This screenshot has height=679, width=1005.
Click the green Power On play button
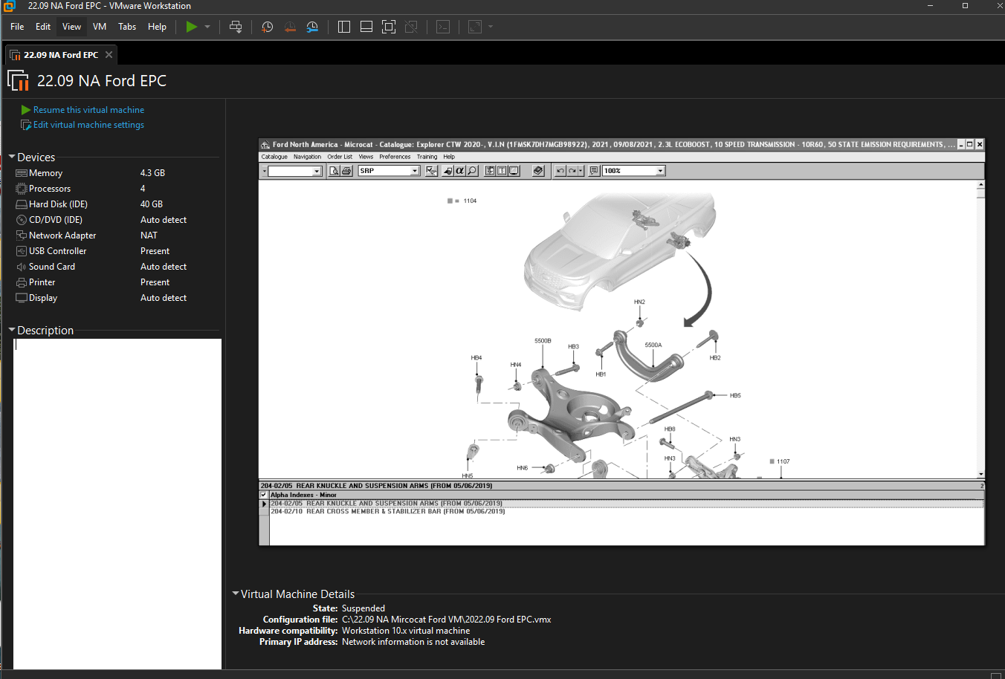coord(192,27)
